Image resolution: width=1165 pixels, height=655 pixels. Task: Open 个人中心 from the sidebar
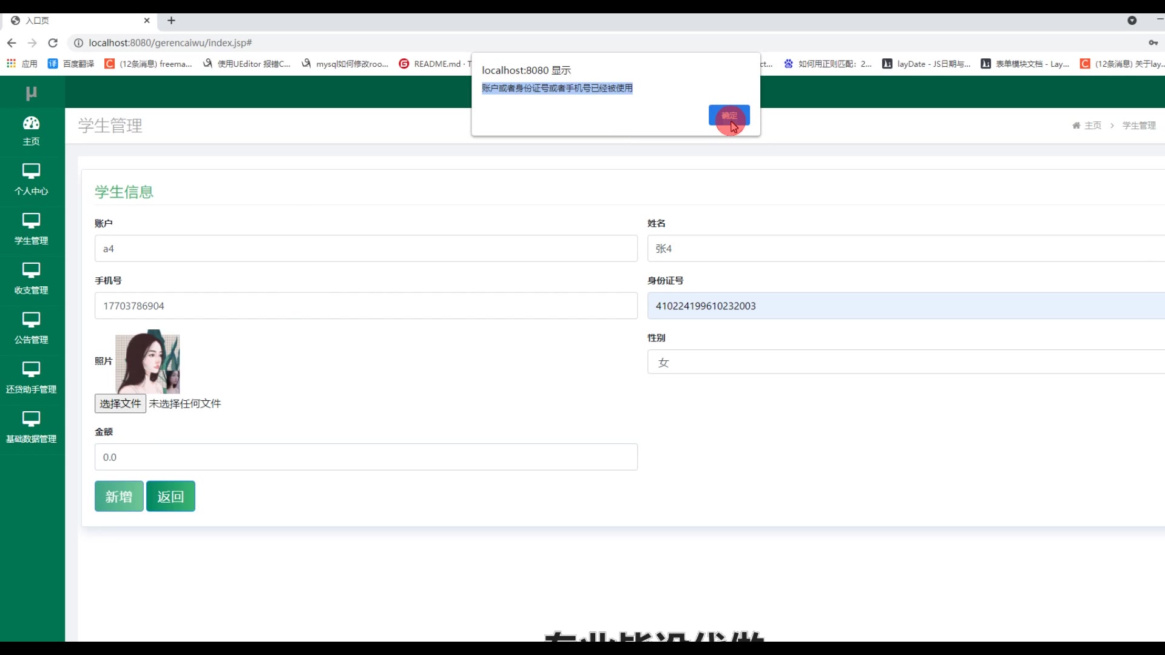[x=31, y=180]
